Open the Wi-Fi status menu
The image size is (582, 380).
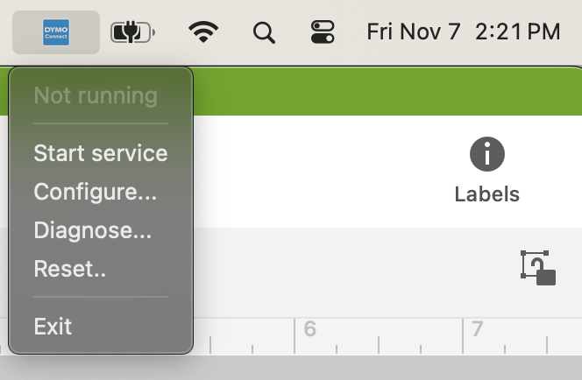pos(203,32)
